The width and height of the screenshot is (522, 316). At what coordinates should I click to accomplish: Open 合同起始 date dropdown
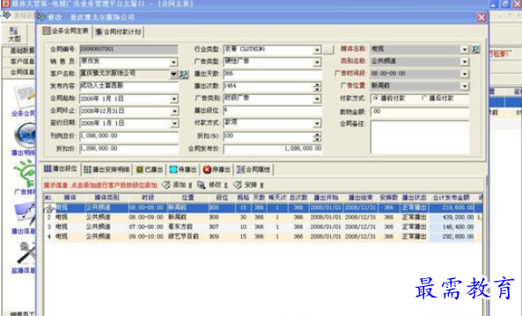[x=174, y=99]
